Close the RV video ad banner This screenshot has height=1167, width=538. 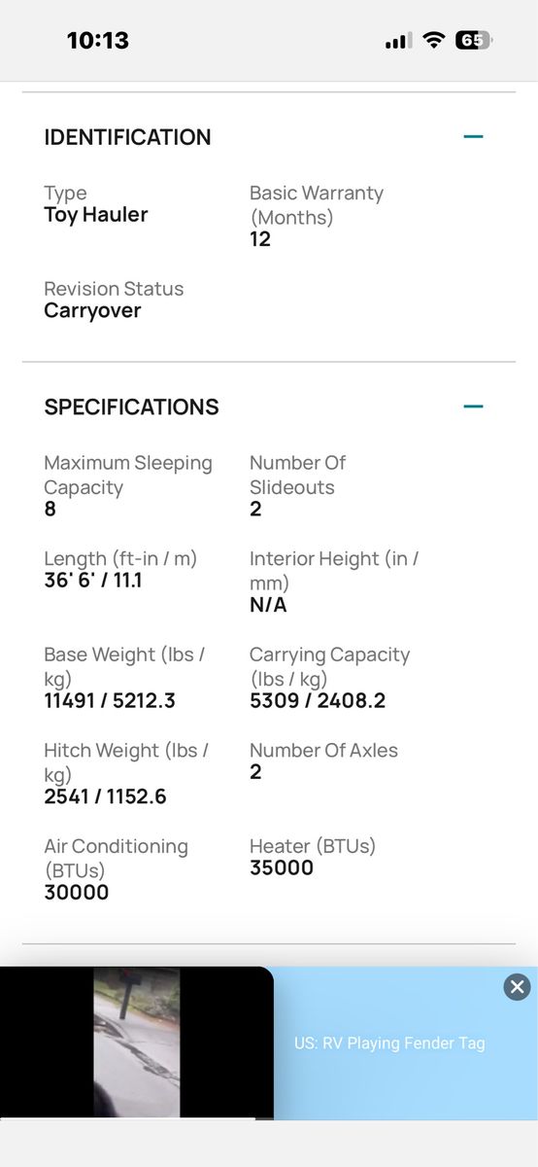pos(518,987)
